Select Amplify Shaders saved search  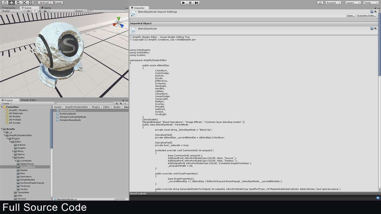pyautogui.click(x=18, y=110)
